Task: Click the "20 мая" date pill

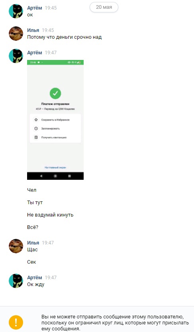Action: [x=104, y=7]
